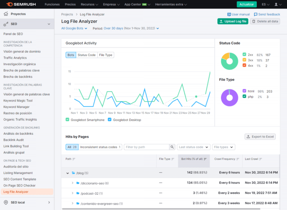Toggle the Googlebot Desktop legend checkbox

[x=109, y=120]
